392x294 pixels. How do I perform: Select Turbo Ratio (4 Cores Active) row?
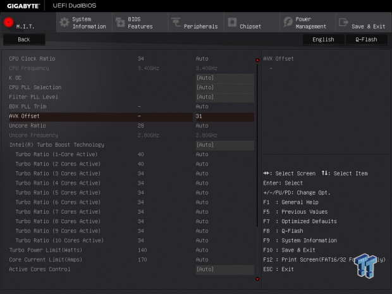(132, 183)
